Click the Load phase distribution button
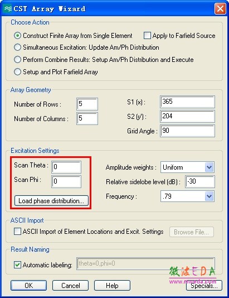Image resolution: width=229 pixels, height=298 pixels. tap(51, 201)
